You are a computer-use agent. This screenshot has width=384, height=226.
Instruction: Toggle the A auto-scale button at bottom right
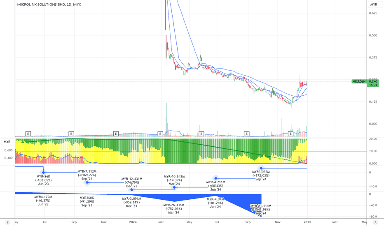(x=375, y=222)
